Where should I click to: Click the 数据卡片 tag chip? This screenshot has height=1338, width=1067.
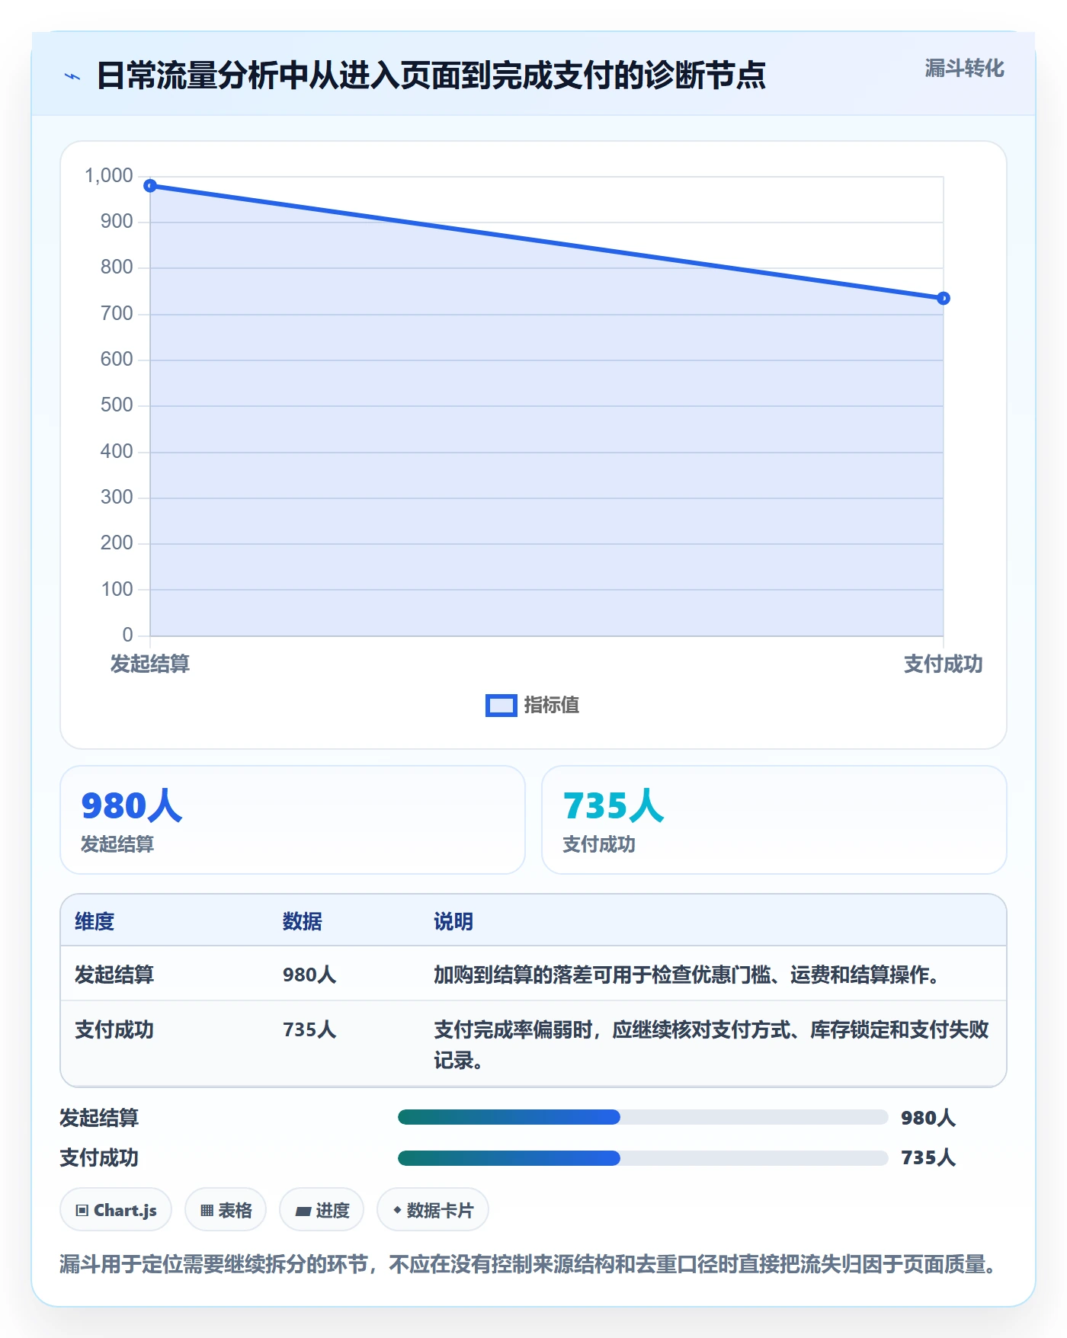433,1210
